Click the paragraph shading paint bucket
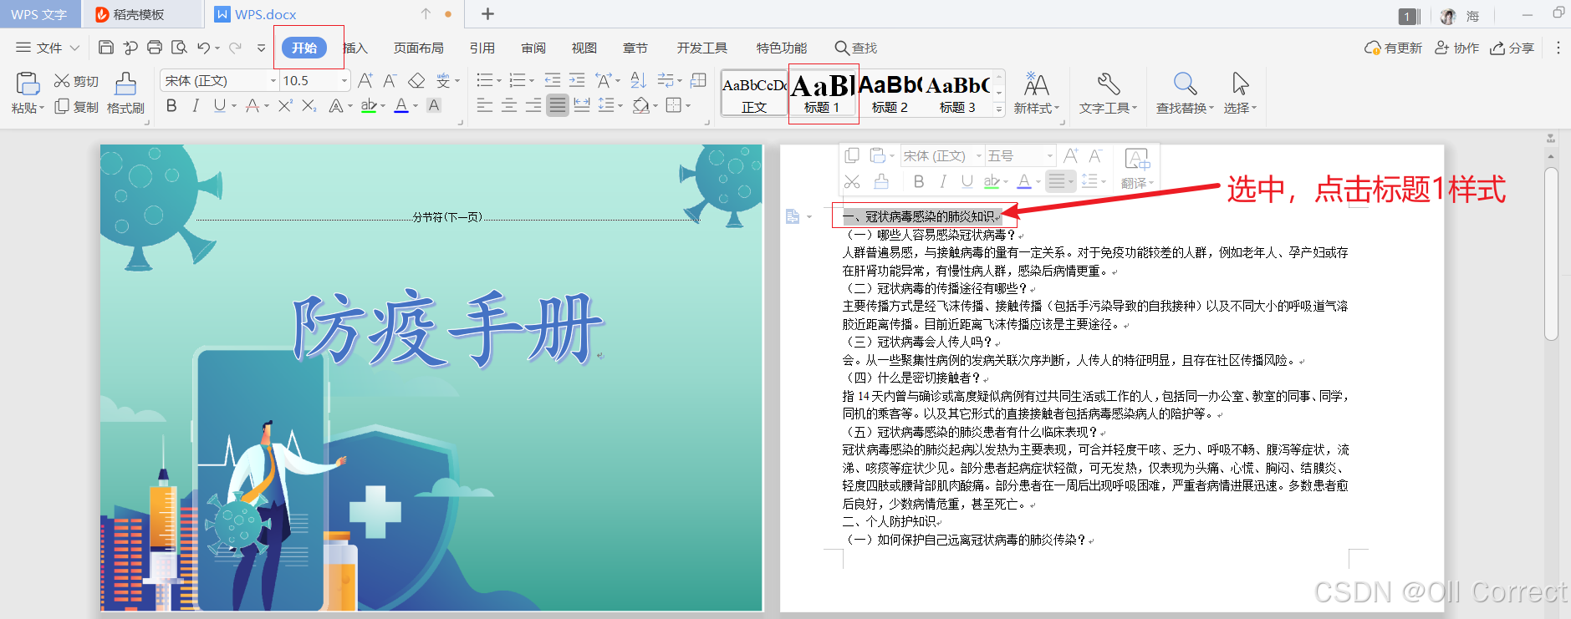Screen dimensions: 1571x619 click(x=641, y=105)
